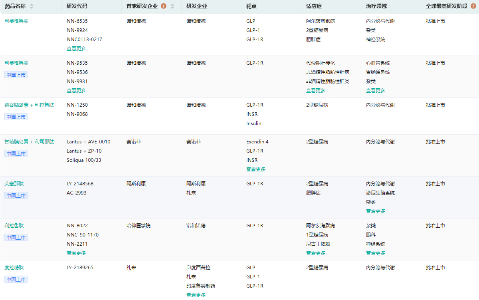Viewport: 479px width, 300px height.
Task: Select research code NN-6535
Action: point(77,21)
